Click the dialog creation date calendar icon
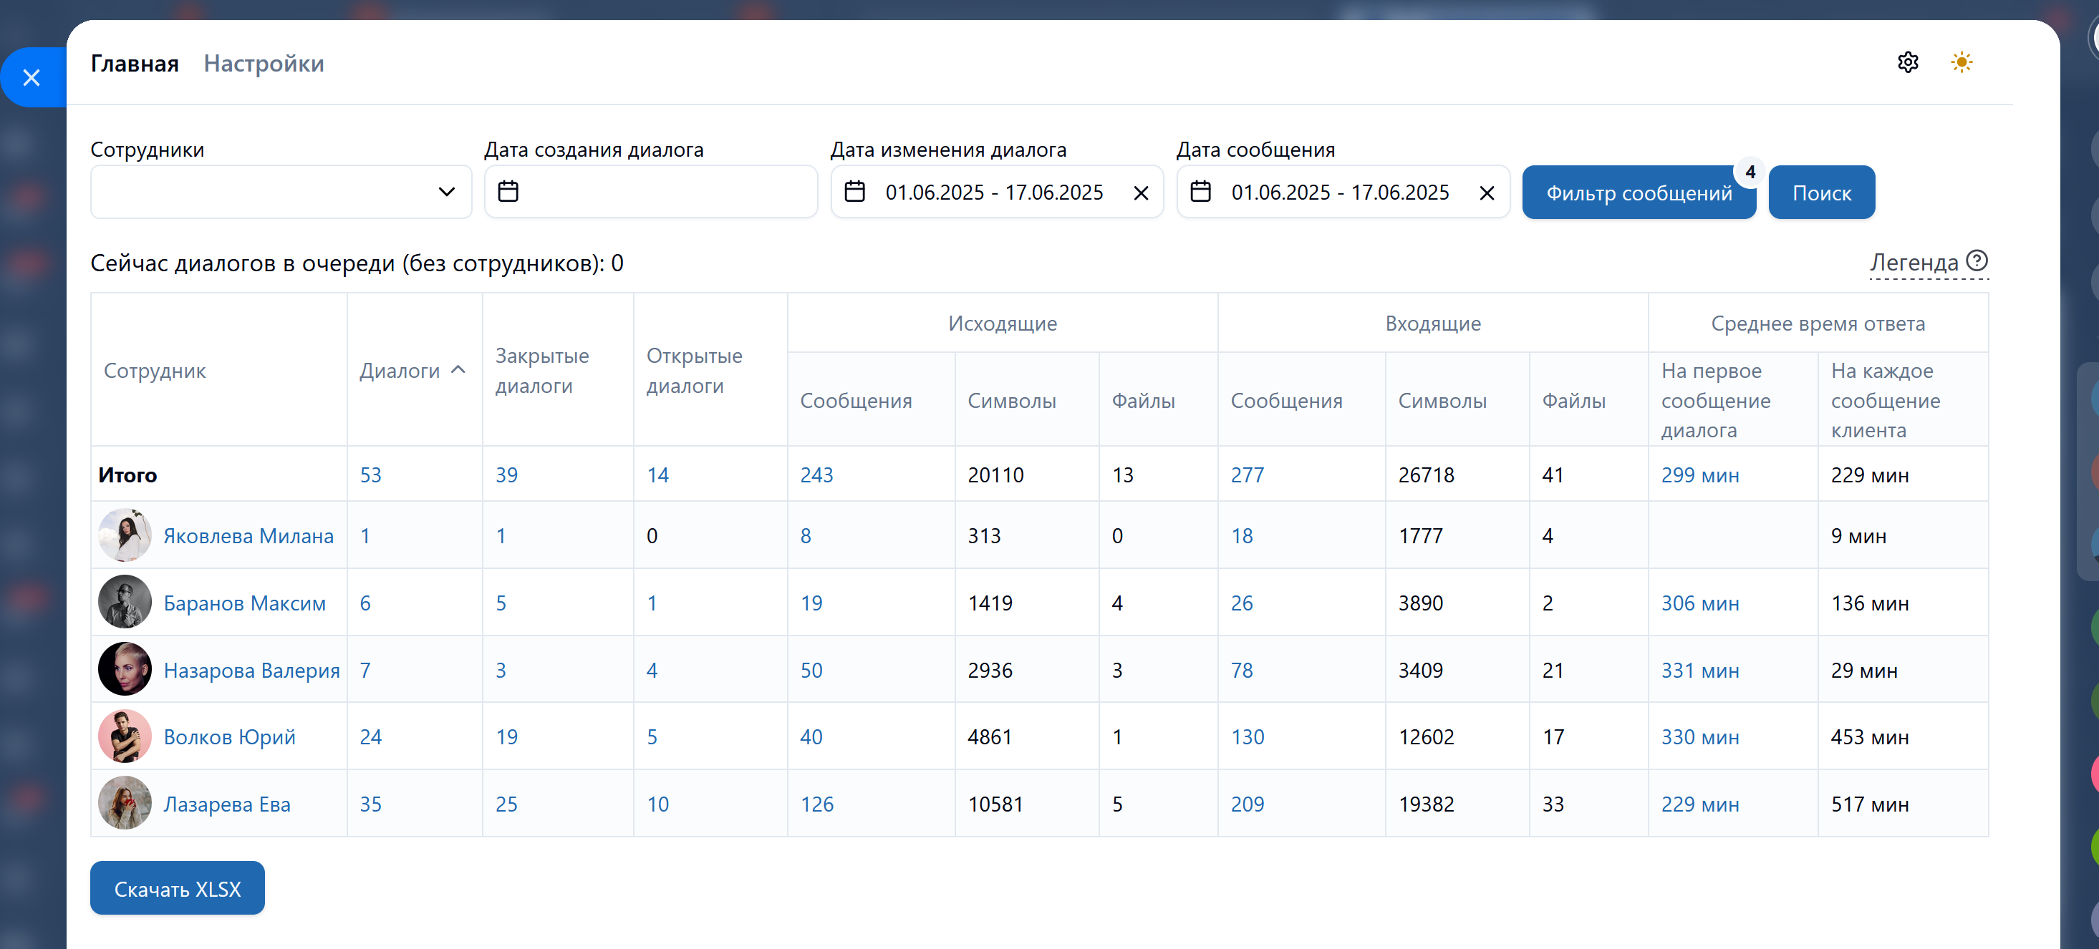 point(508,191)
